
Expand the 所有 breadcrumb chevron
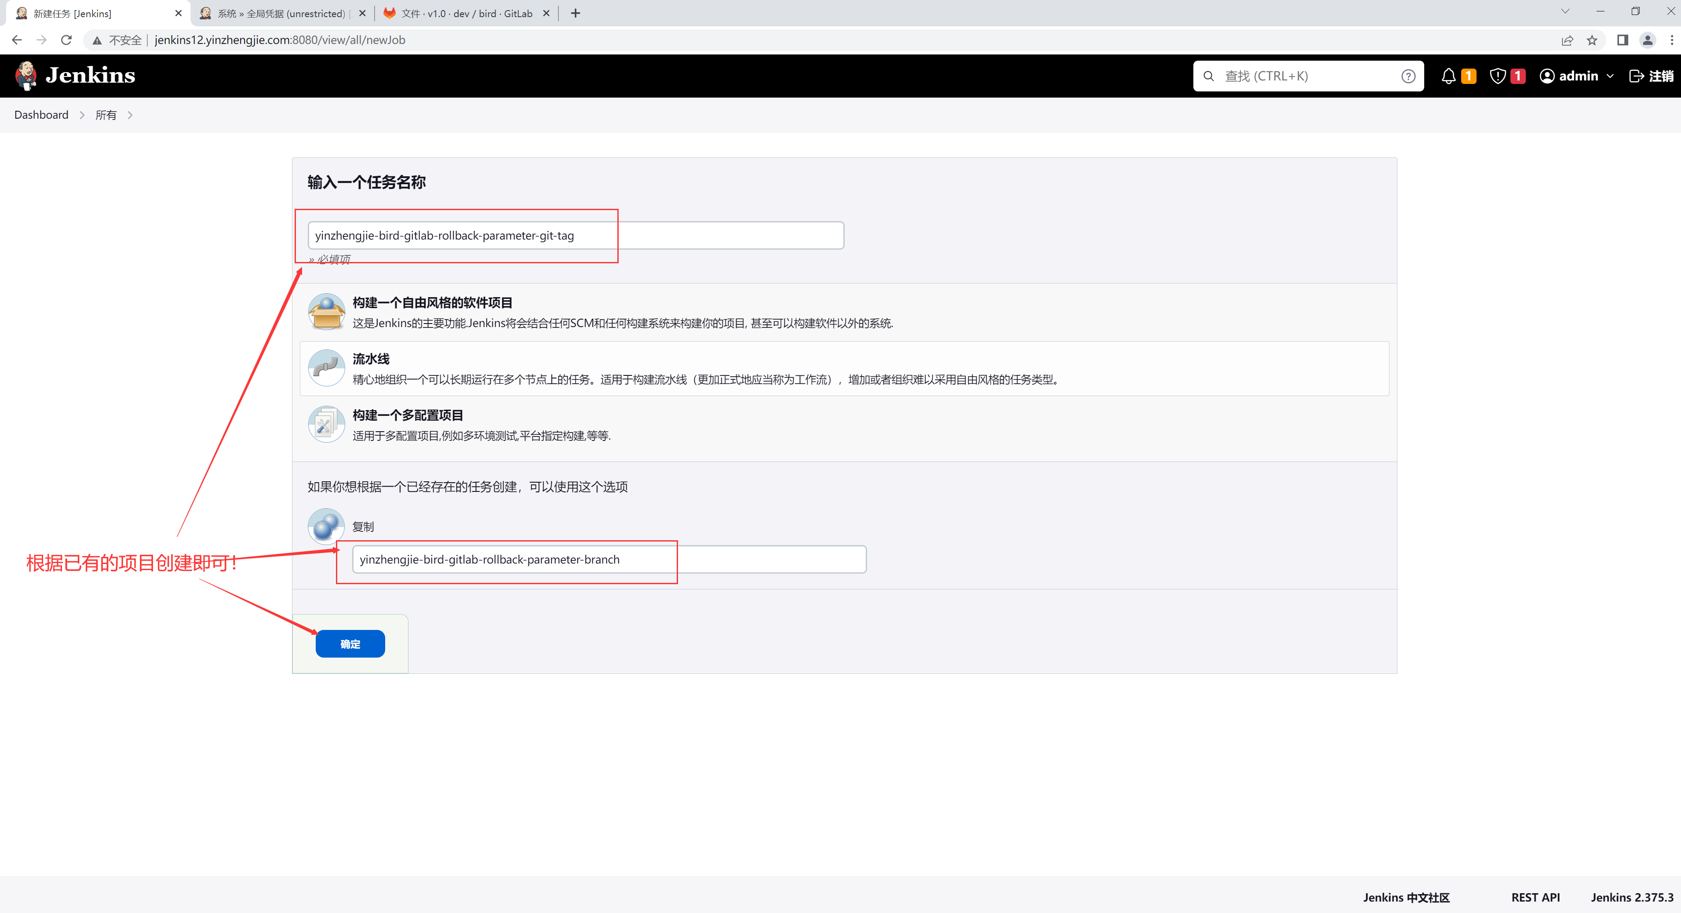(x=131, y=115)
